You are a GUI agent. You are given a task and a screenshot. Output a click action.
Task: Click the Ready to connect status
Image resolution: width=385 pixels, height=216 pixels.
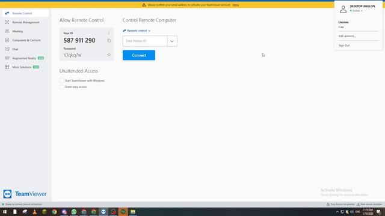pyautogui.click(x=22, y=204)
